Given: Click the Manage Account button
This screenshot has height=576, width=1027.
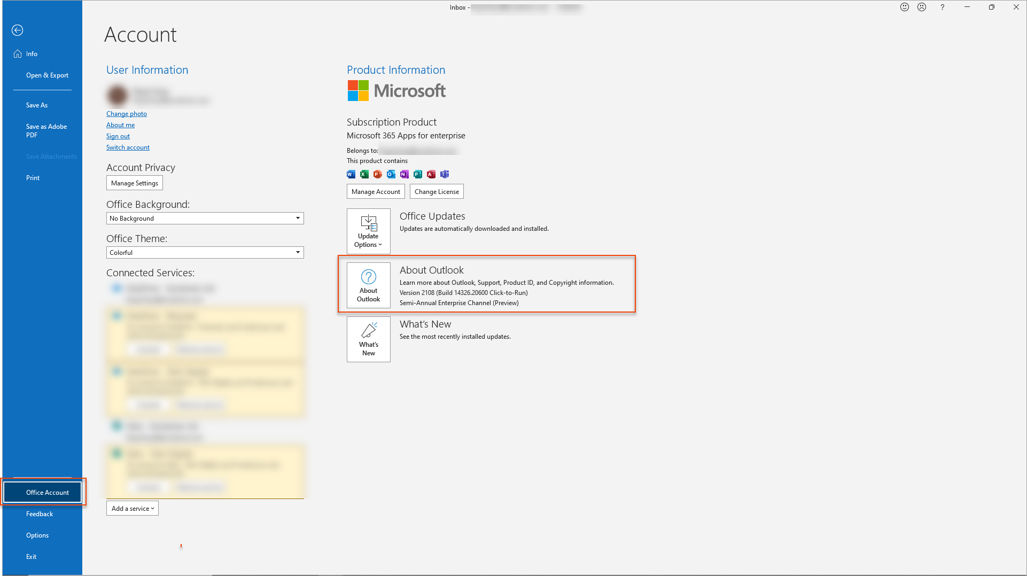Looking at the screenshot, I should tap(375, 192).
